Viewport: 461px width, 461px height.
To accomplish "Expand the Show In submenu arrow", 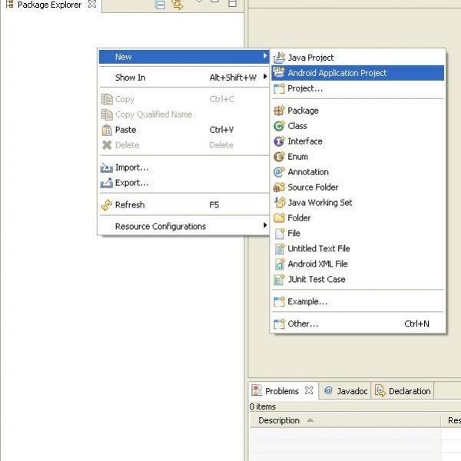I will (x=265, y=77).
